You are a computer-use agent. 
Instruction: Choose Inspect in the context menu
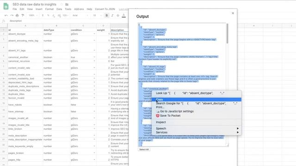[x=197, y=122]
